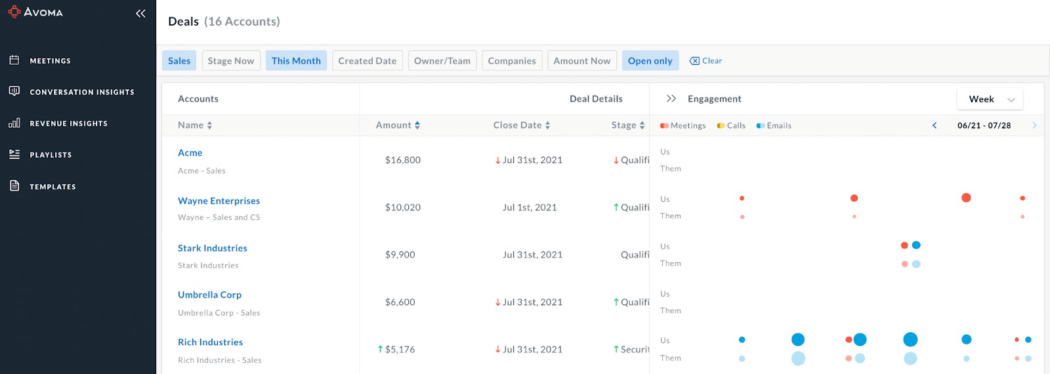Toggle the Open only filter
The width and height of the screenshot is (1050, 374).
(650, 61)
